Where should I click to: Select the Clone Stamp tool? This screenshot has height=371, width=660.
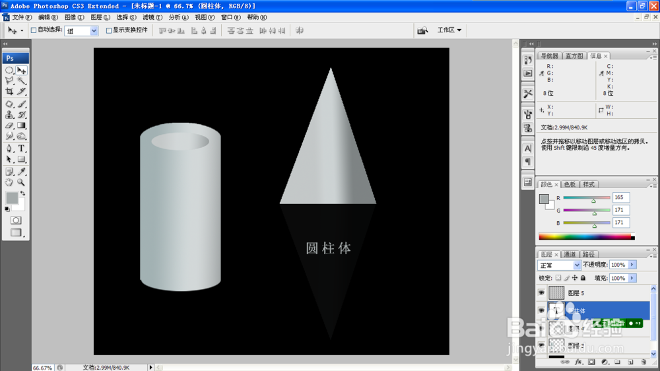pos(9,115)
